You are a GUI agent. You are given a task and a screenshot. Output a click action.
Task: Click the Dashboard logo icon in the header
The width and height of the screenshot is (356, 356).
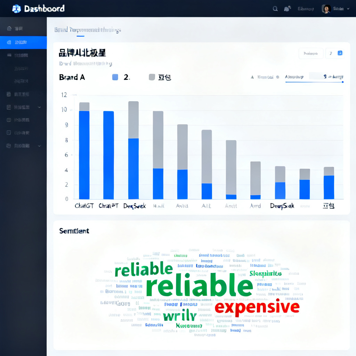16,9
